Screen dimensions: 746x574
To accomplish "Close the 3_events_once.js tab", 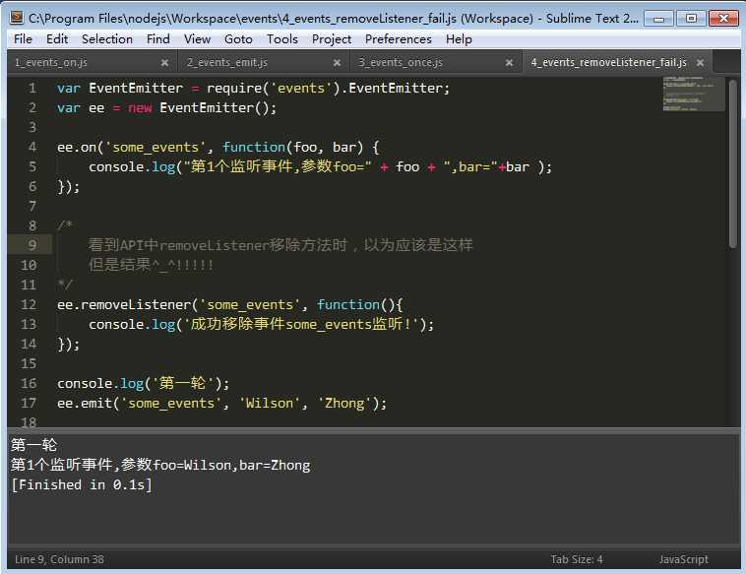I will [x=509, y=62].
